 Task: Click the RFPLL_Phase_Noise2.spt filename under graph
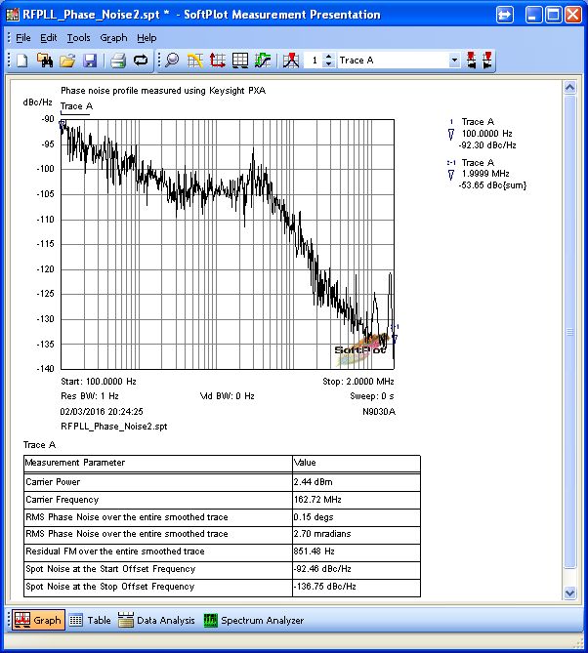tap(113, 427)
